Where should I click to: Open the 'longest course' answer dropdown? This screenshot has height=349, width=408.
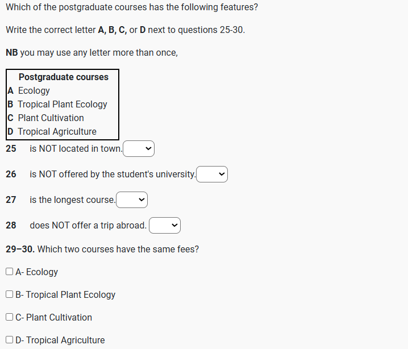pyautogui.click(x=131, y=200)
